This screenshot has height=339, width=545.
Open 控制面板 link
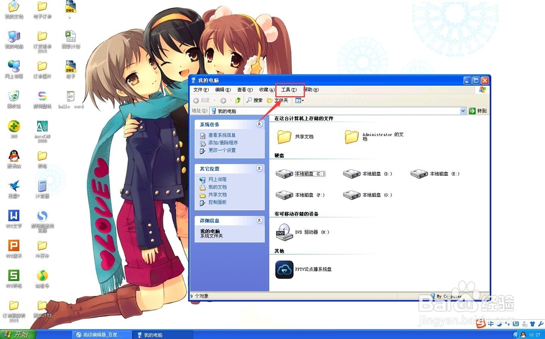217,202
